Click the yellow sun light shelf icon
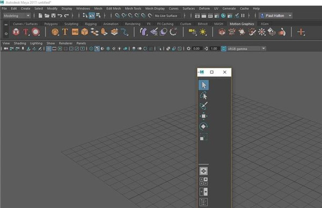This screenshot has width=322, height=208. pos(203,32)
